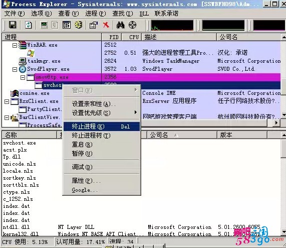The width and height of the screenshot is (286, 248).
Task: Sort by the lower pane 名称 header
Action: click(x=30, y=135)
